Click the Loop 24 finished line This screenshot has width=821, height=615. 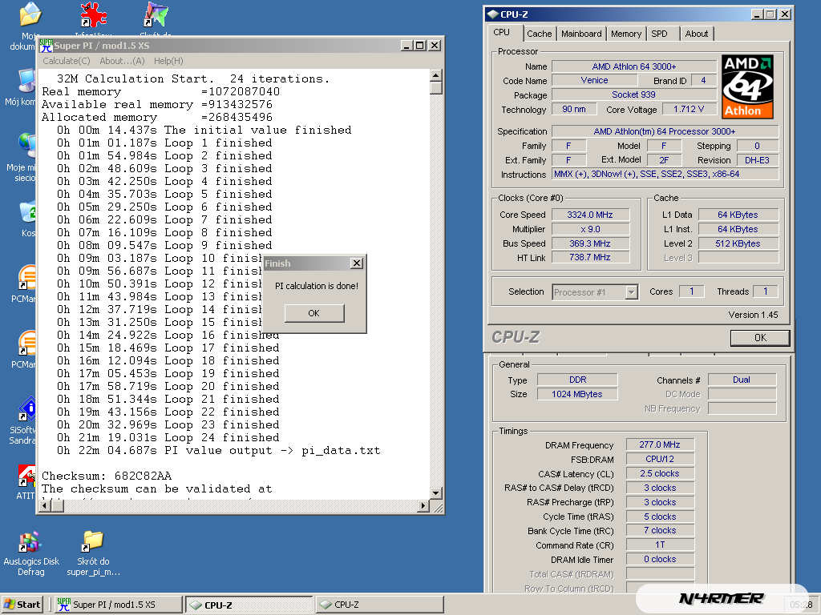point(168,438)
